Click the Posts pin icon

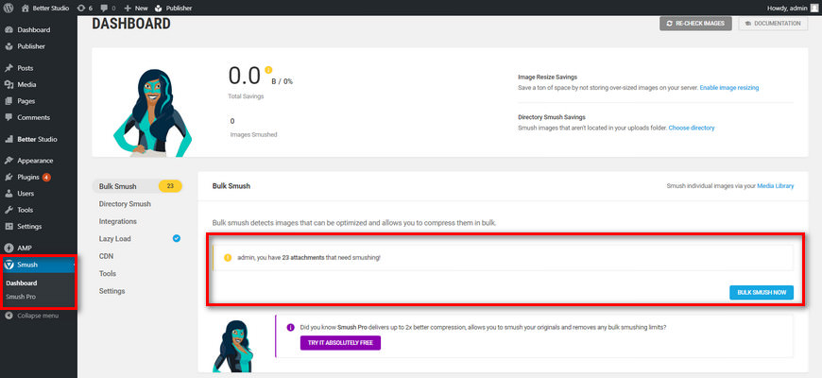(9, 68)
